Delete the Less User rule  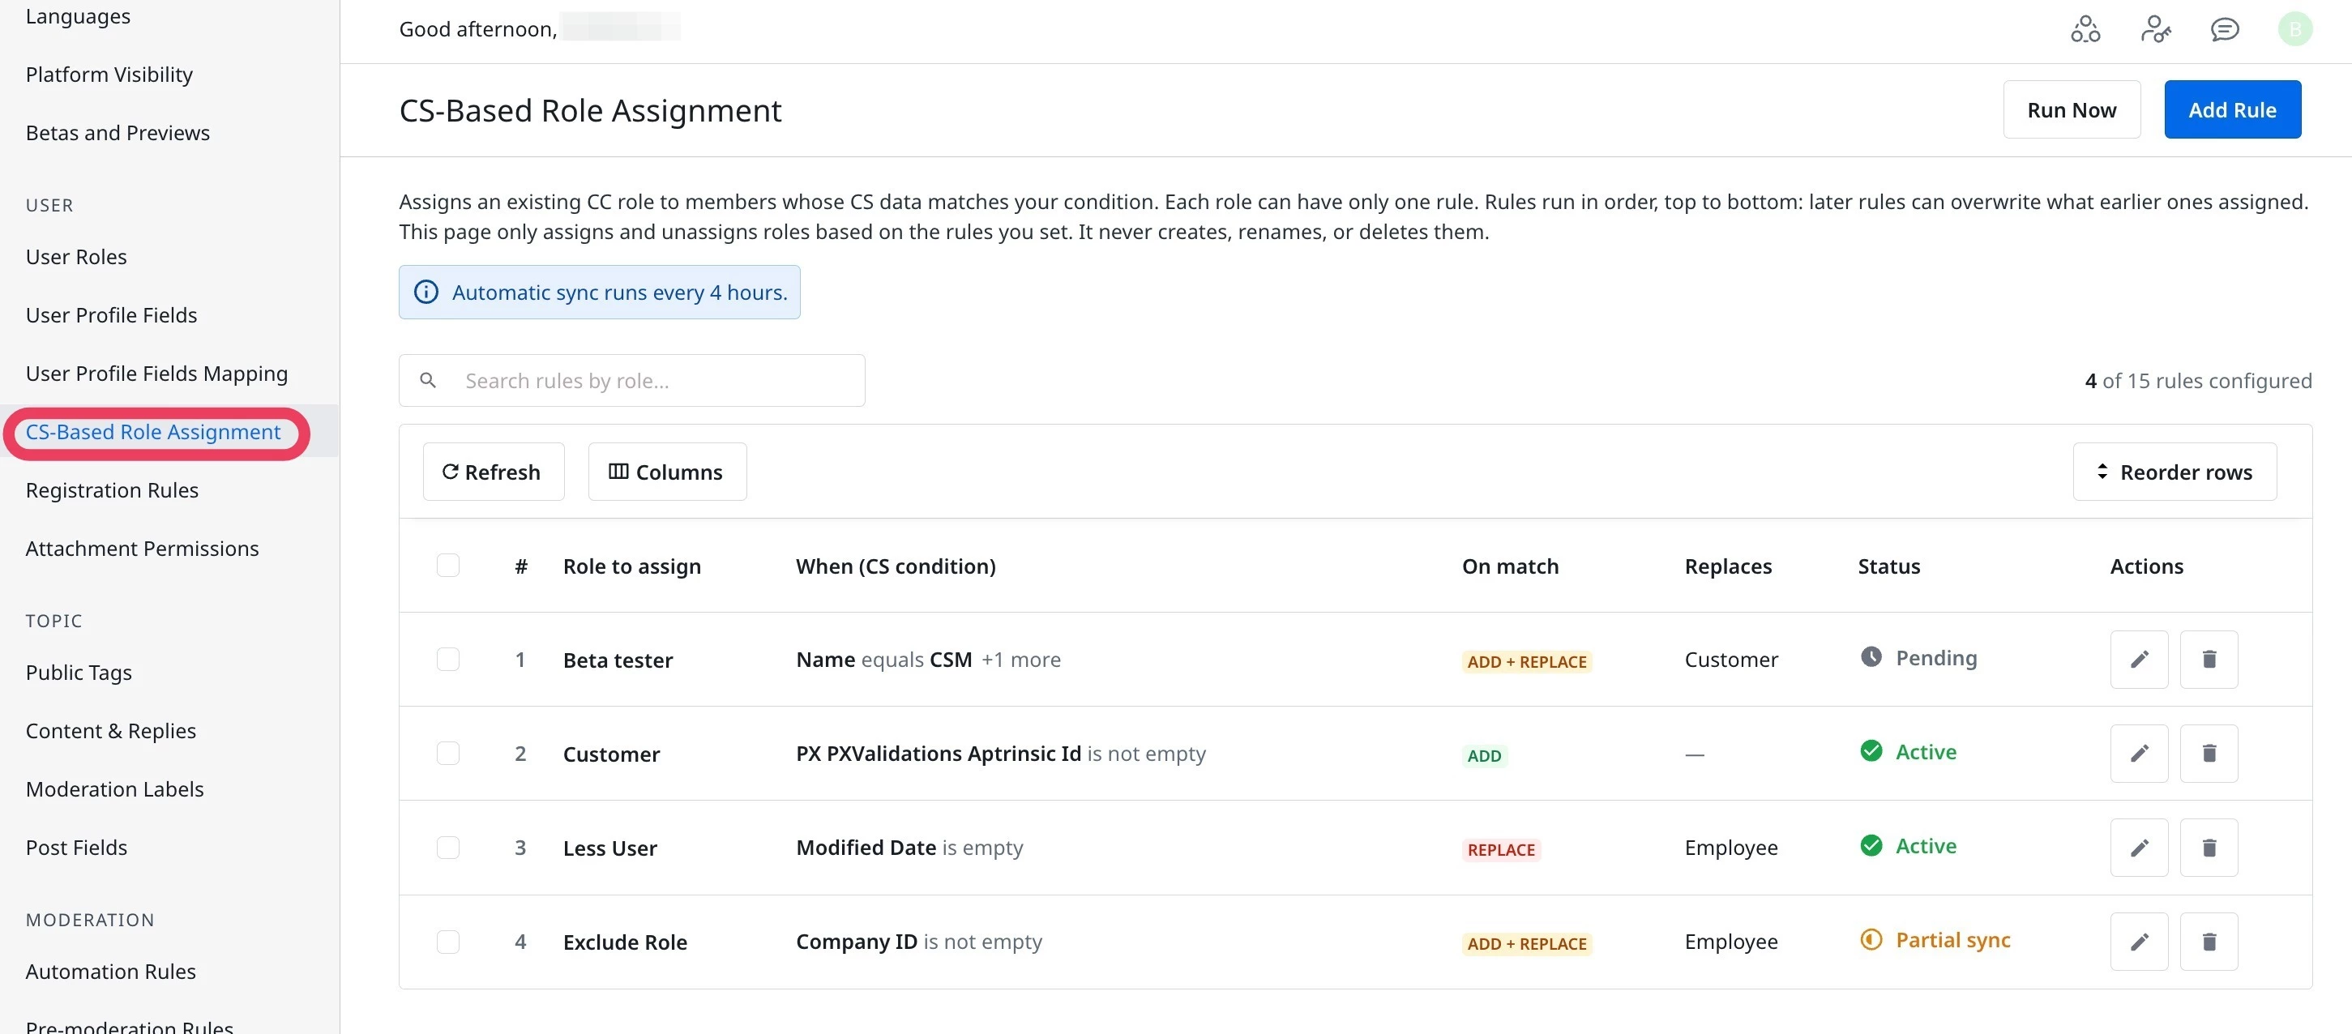(2209, 847)
